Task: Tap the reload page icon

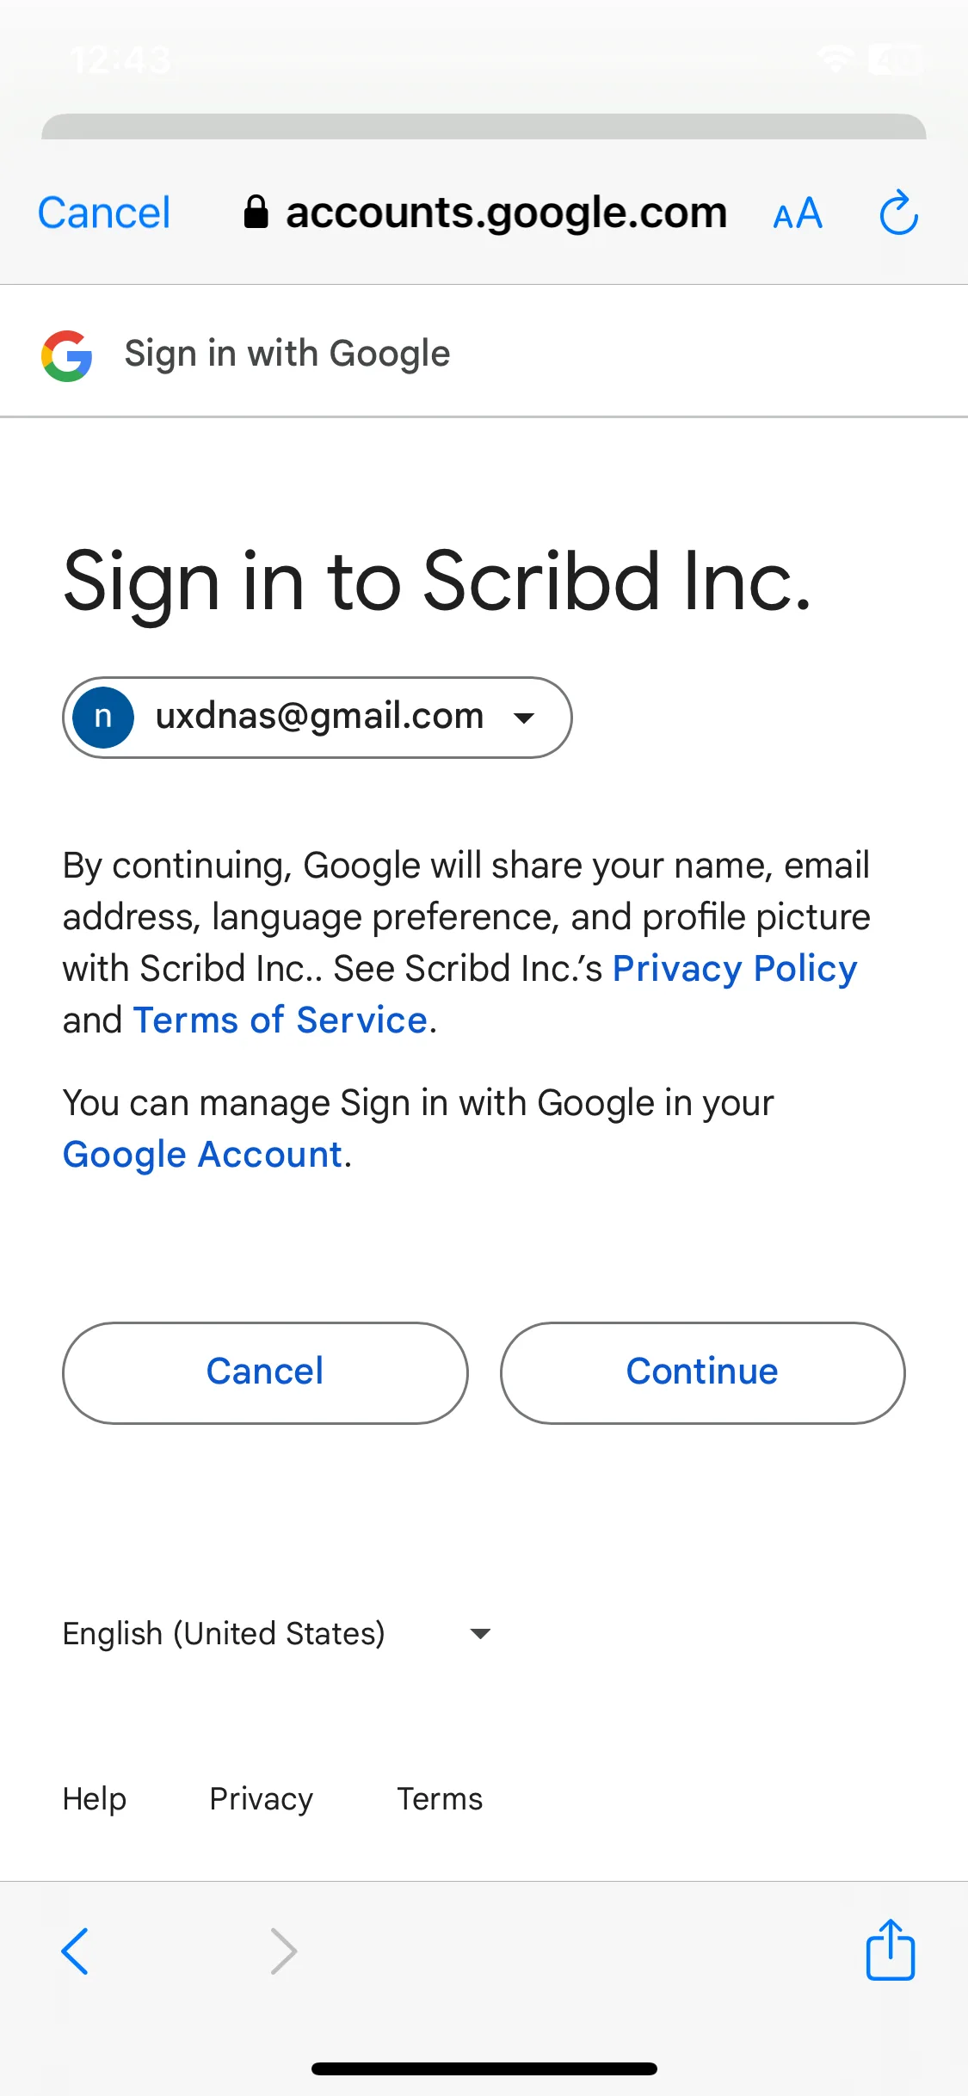Action: [898, 213]
